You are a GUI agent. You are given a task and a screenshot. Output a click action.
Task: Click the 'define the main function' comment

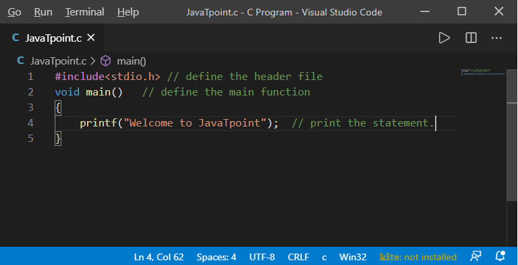pos(226,92)
